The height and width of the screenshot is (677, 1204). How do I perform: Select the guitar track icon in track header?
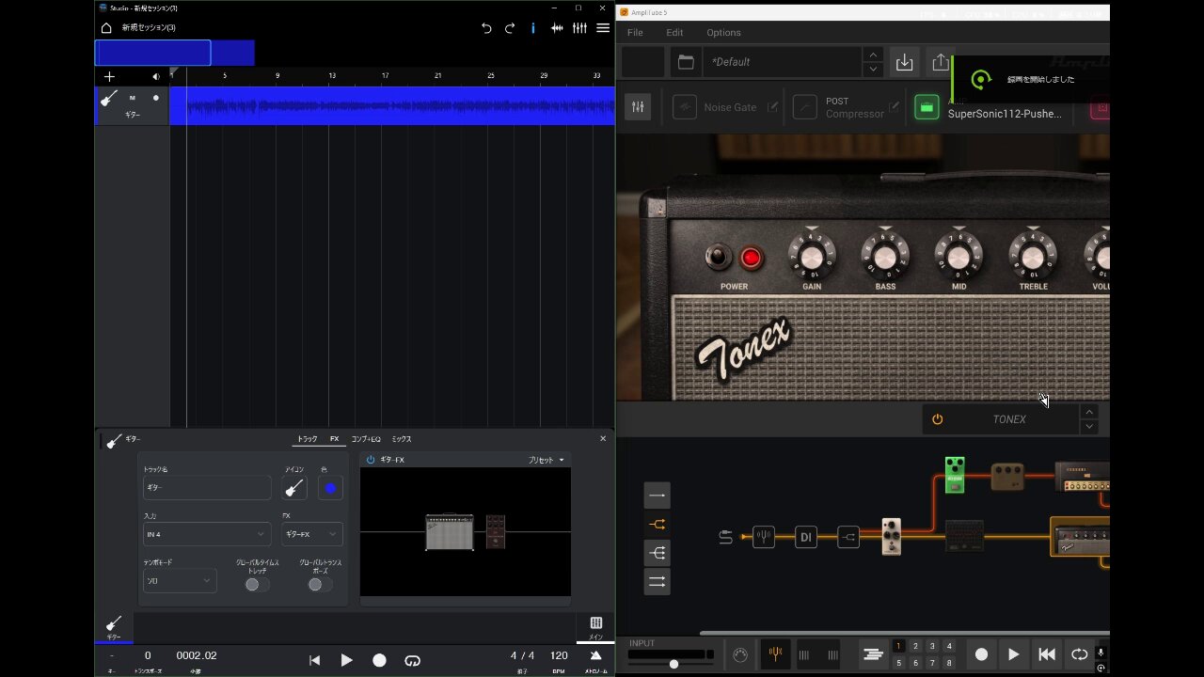tap(109, 99)
